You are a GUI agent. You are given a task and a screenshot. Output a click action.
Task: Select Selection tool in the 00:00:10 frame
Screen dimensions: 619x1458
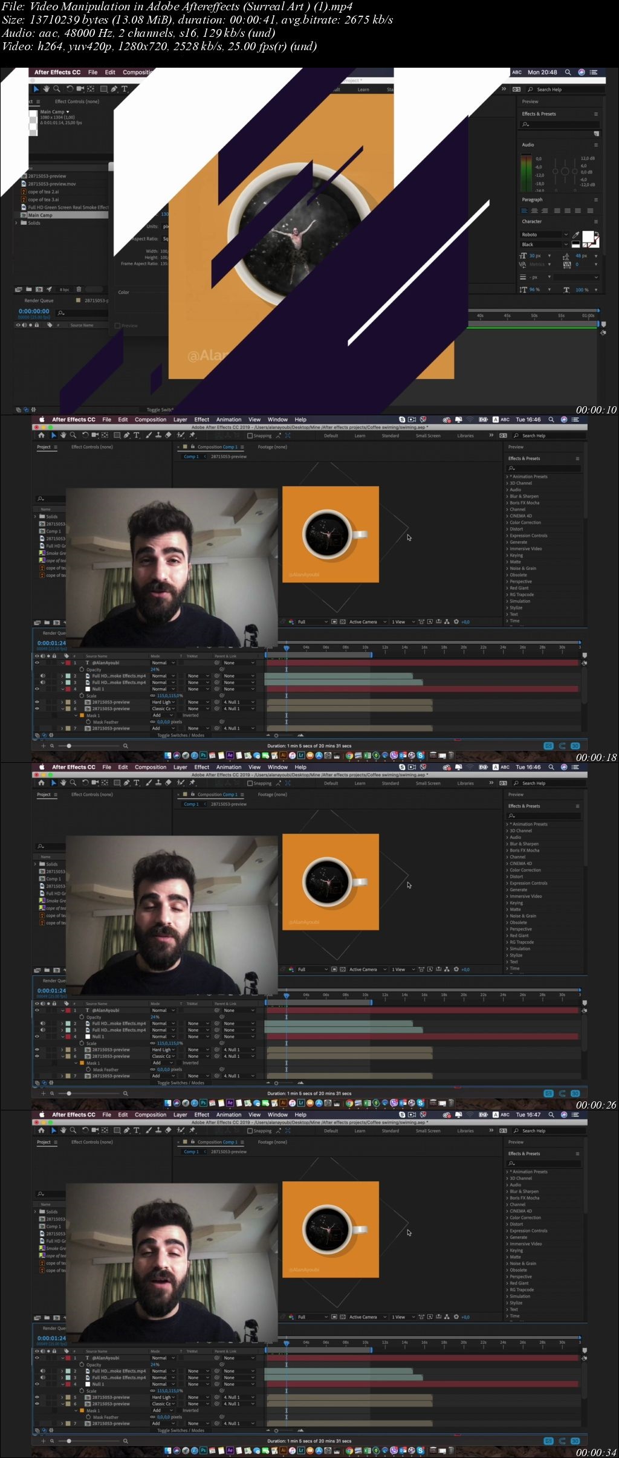(36, 89)
